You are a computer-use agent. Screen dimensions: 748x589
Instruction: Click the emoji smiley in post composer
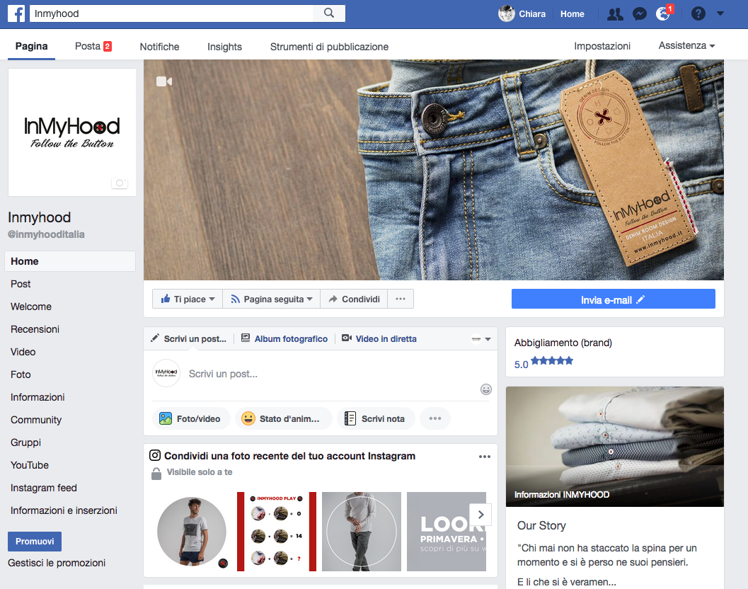point(485,389)
